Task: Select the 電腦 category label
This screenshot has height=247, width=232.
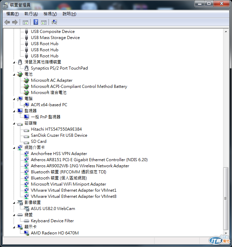Action: [x=29, y=99]
